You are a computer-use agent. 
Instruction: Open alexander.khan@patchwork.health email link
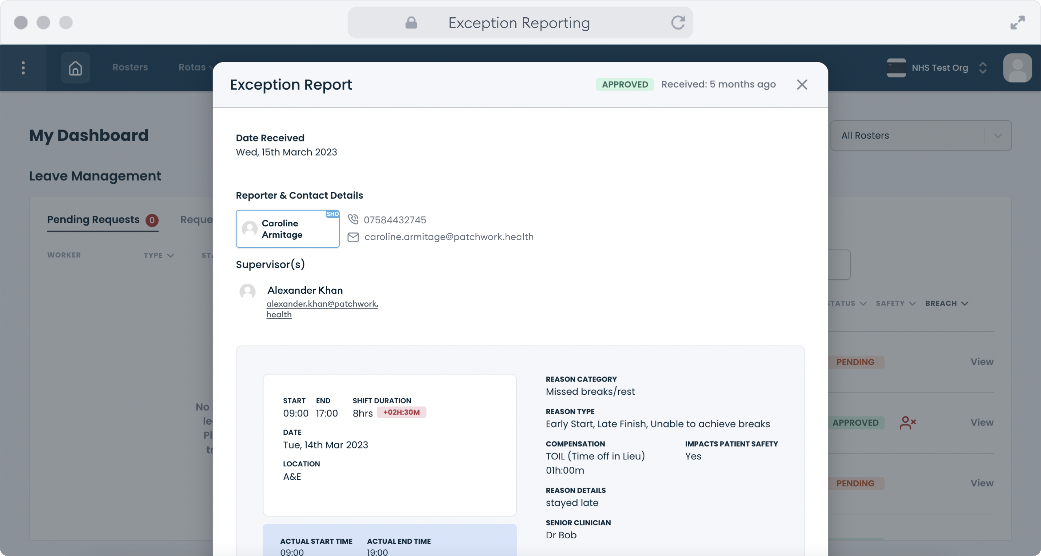click(x=322, y=309)
